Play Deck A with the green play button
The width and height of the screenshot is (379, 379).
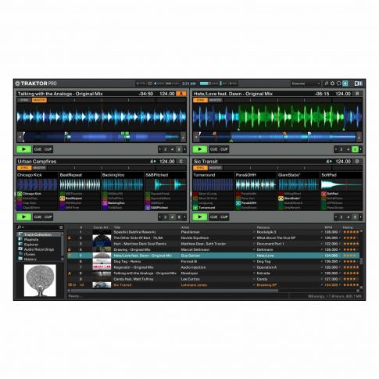tap(23, 149)
